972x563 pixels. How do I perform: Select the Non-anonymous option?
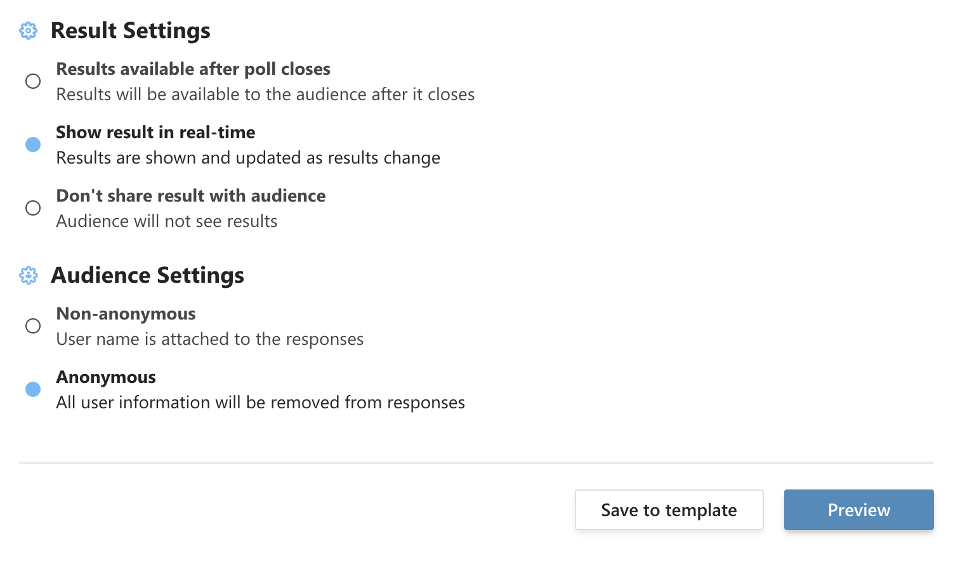click(33, 326)
